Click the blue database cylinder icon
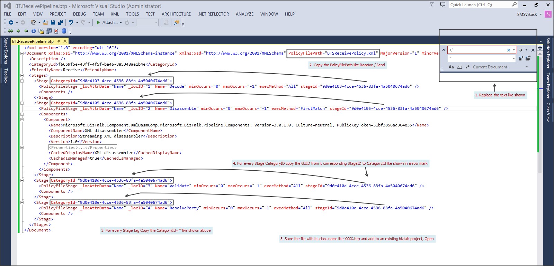Image resolution: width=554 pixels, height=266 pixels. (x=64, y=31)
